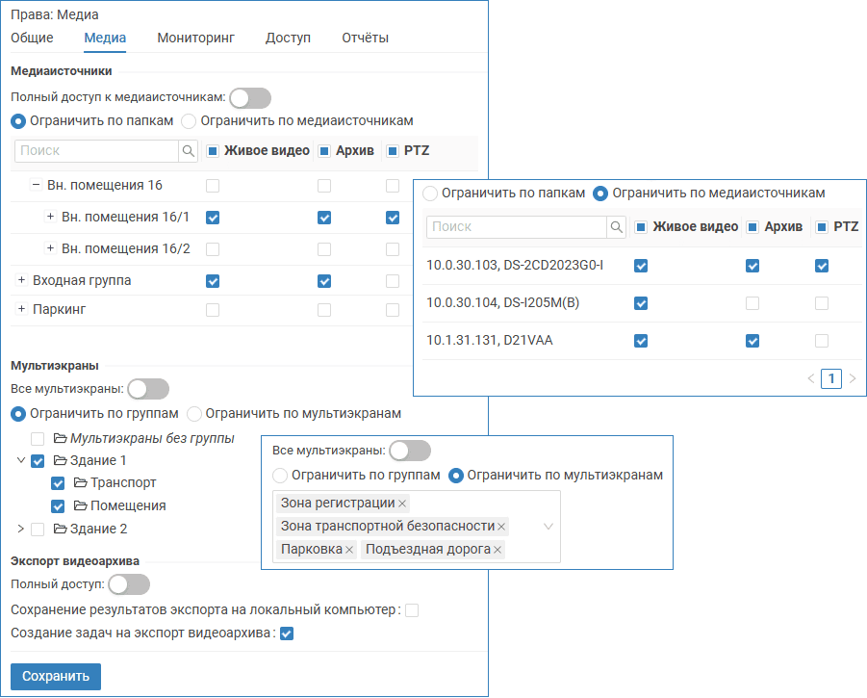Open the 'Отчёты' tab
This screenshot has height=698, width=867.
click(365, 39)
